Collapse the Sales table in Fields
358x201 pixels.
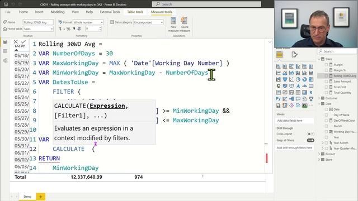(319, 59)
